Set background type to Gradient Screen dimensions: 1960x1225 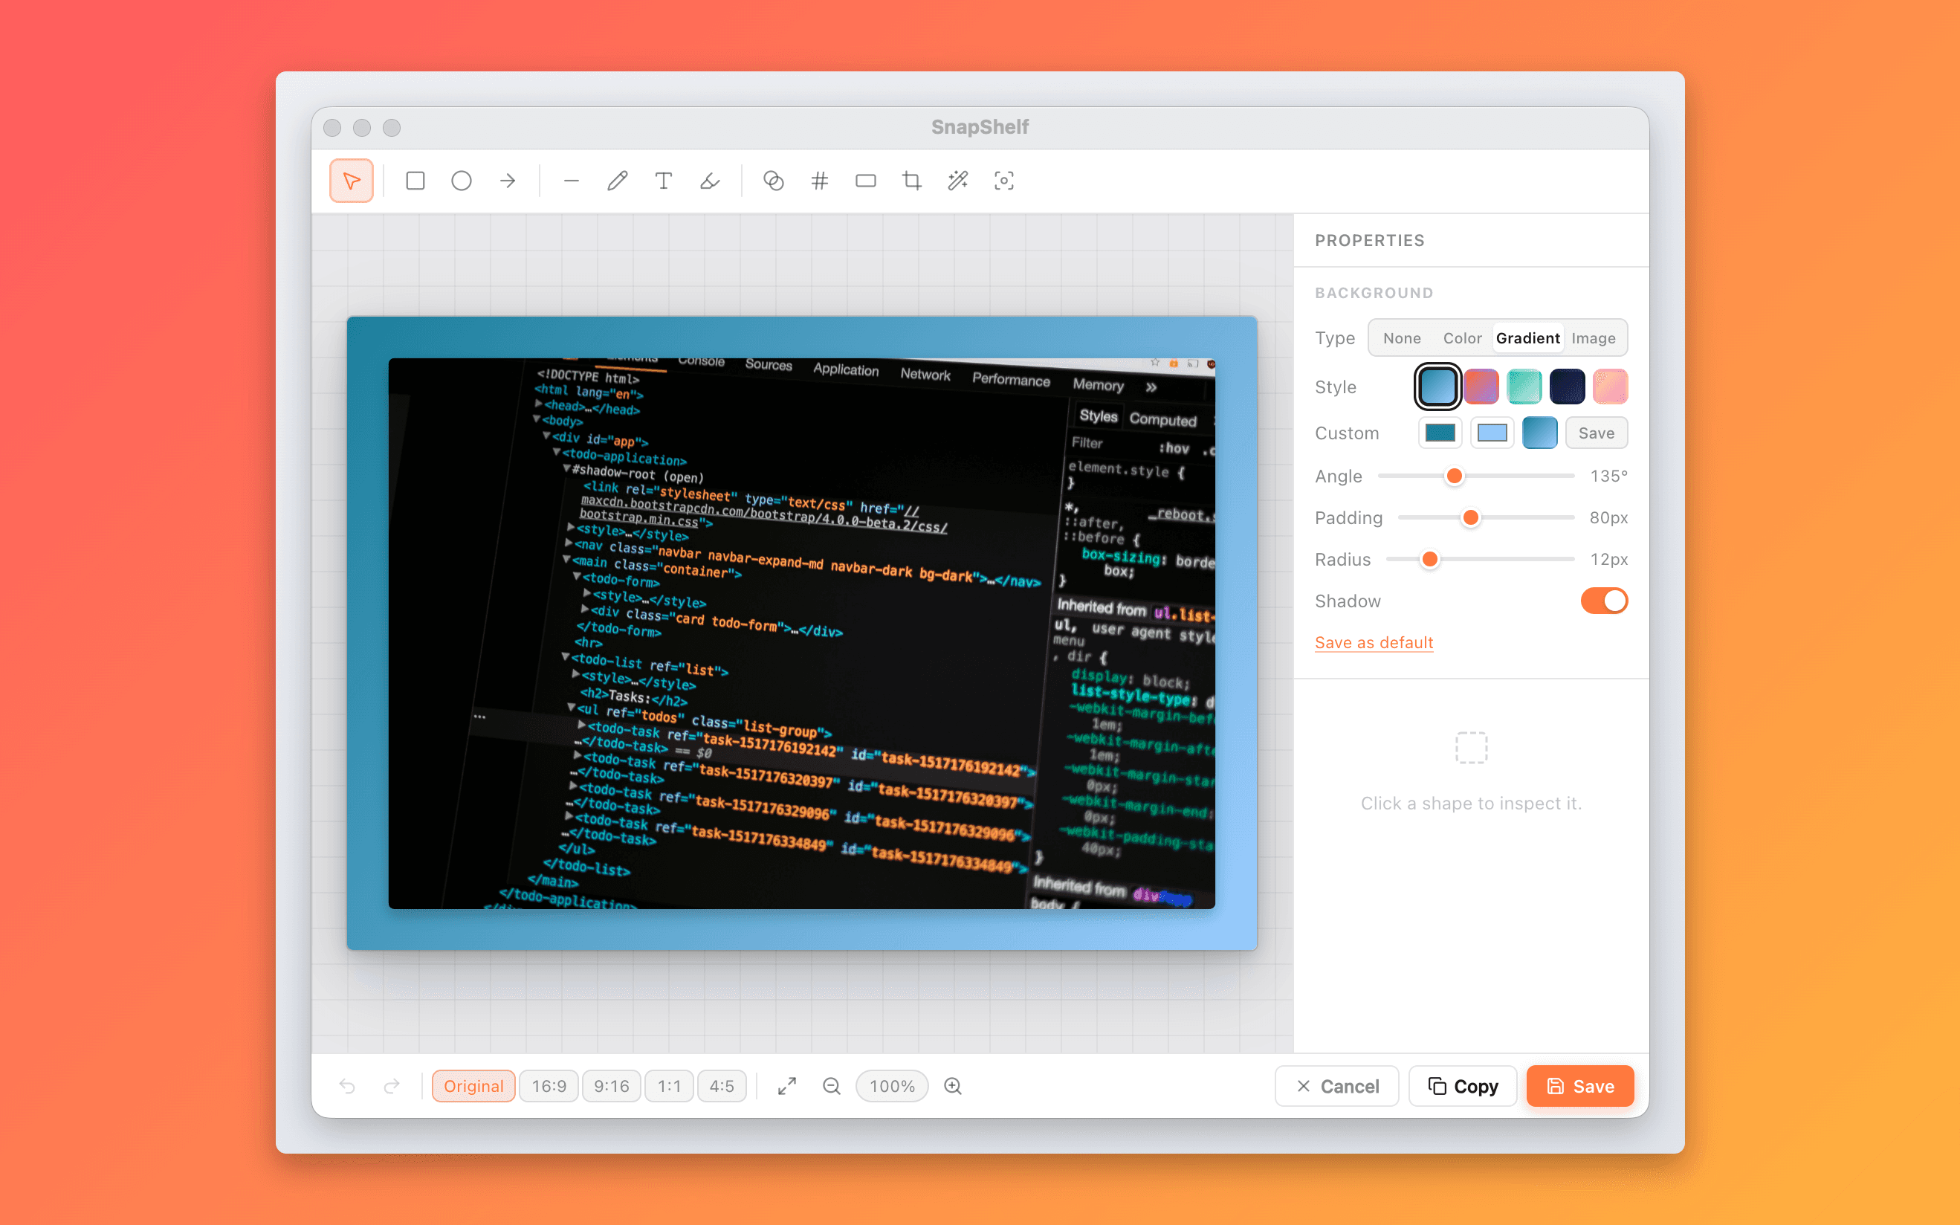tap(1527, 338)
